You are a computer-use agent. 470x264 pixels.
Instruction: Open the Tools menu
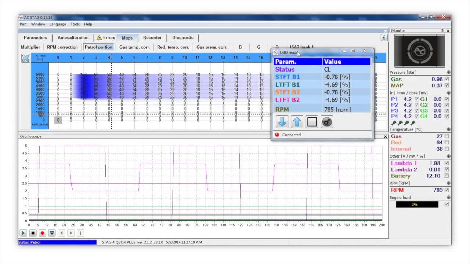(x=75, y=24)
